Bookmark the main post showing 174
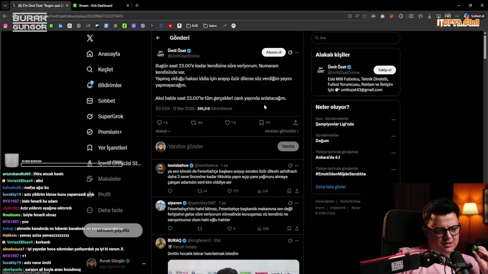This screenshot has height=274, width=488. [262, 123]
